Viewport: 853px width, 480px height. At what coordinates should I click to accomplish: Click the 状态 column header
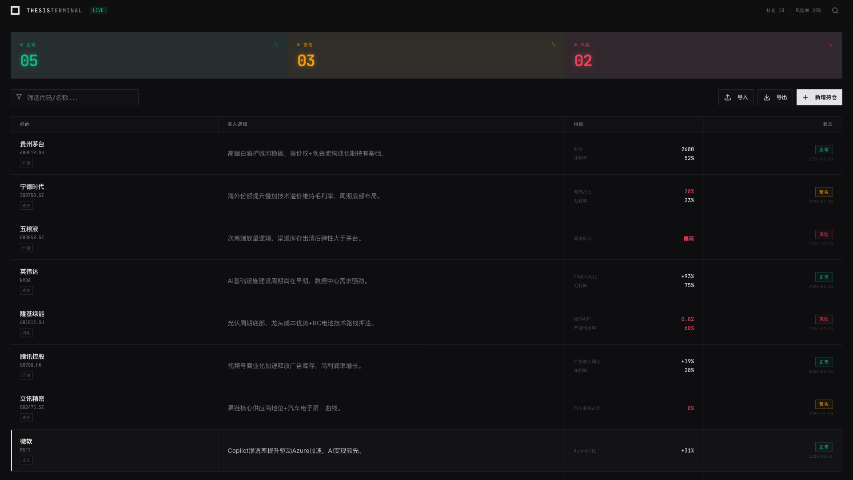(x=828, y=124)
